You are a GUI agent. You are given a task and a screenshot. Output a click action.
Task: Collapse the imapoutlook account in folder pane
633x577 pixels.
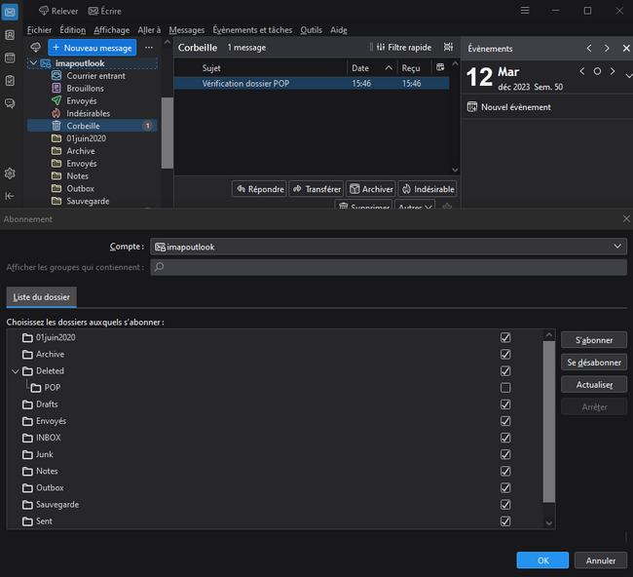[33, 63]
